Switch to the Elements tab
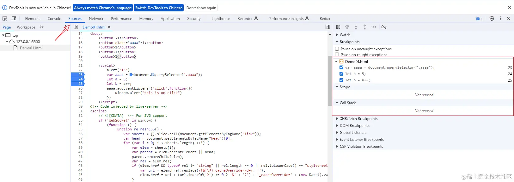 [x=33, y=19]
